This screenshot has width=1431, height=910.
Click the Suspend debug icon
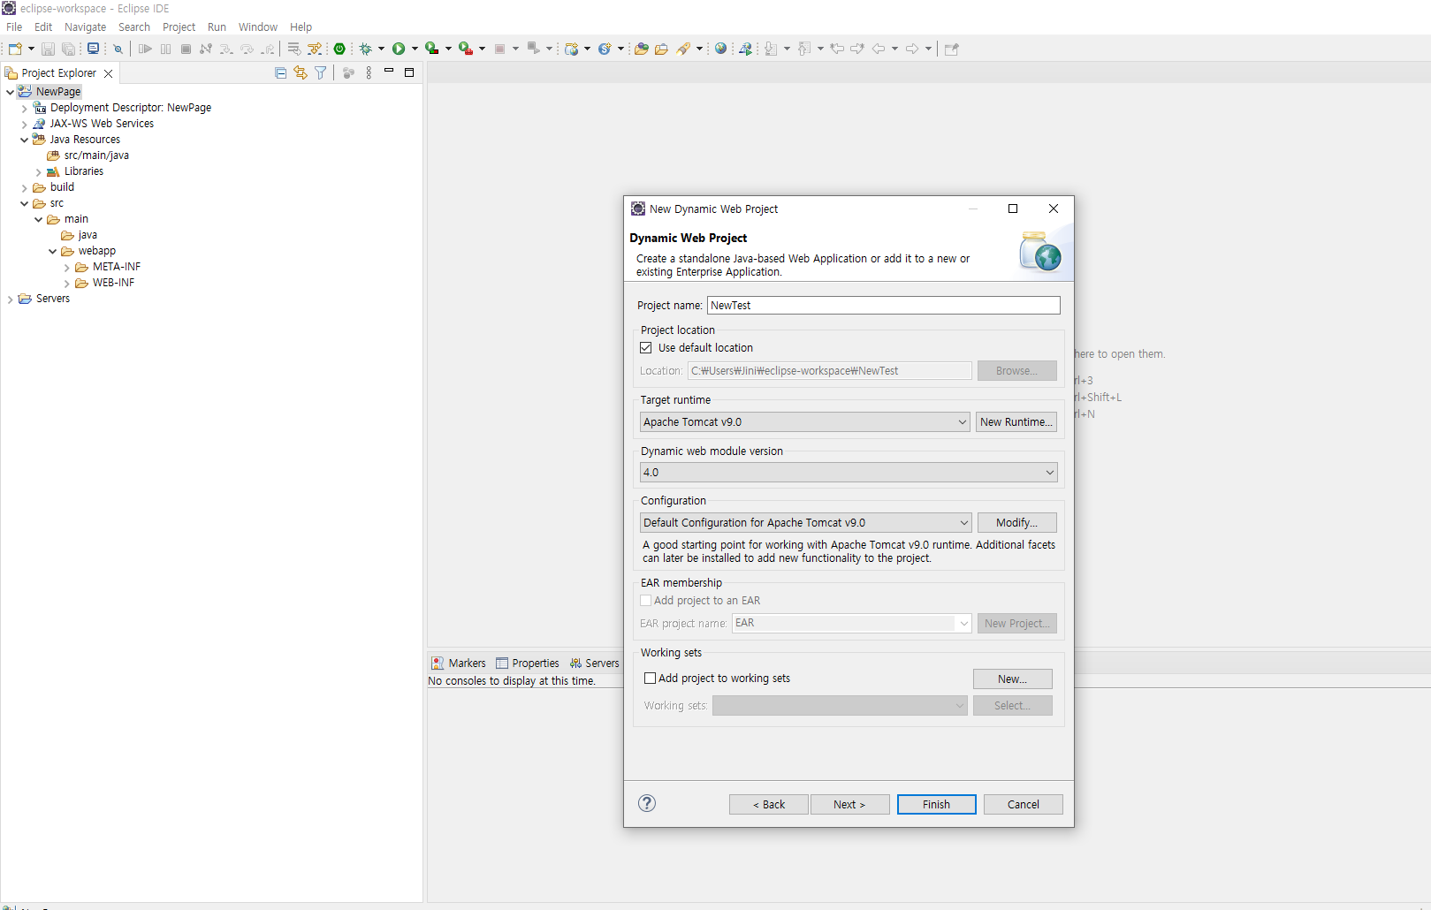coord(165,49)
